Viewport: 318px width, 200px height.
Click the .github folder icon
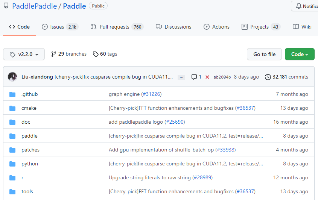12,94
